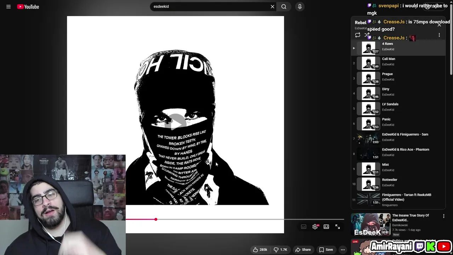
Task: Select 'Panic' playlist track
Action: point(398,123)
